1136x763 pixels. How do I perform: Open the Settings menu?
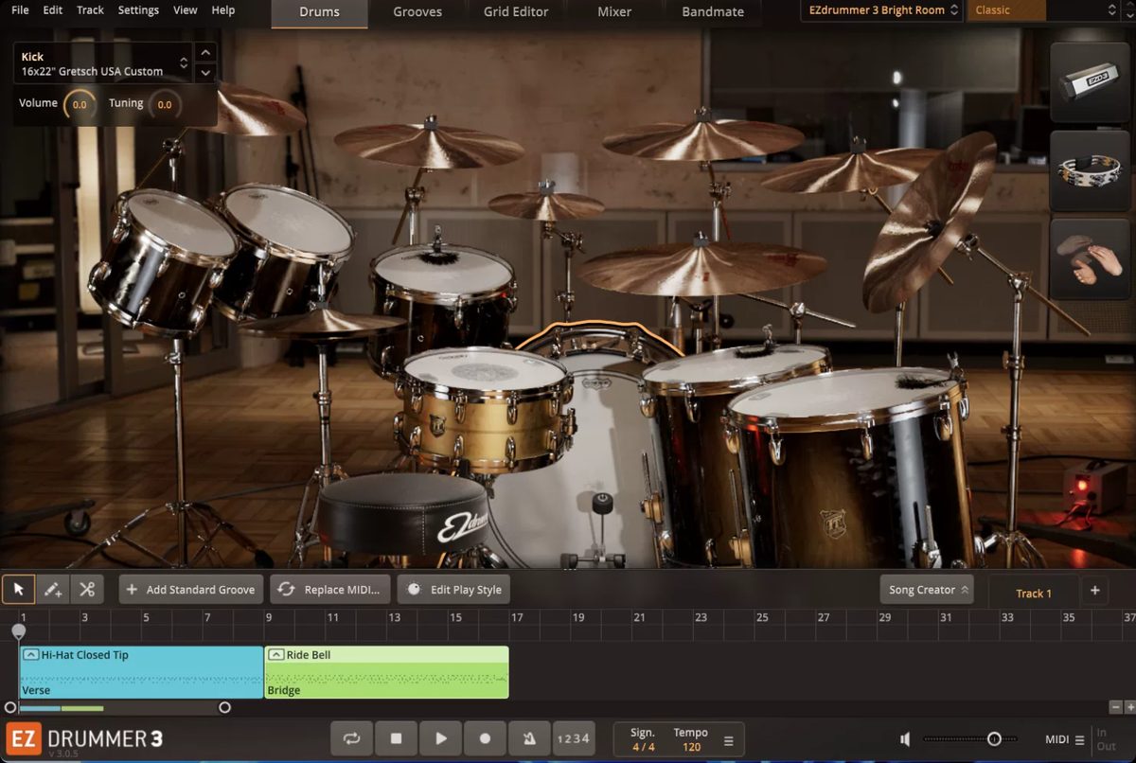(138, 9)
